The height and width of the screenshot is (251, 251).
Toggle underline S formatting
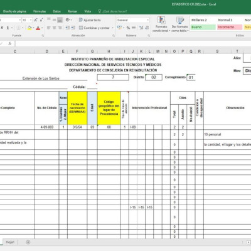point(8,28)
